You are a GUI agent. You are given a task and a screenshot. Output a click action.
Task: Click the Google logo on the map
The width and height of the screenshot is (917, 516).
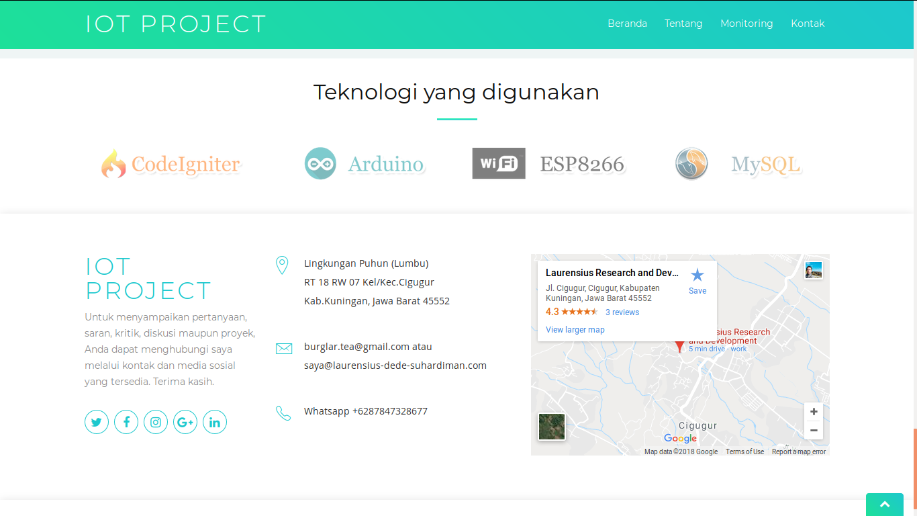click(x=681, y=439)
